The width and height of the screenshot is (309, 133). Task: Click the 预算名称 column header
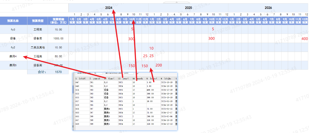(13, 21)
